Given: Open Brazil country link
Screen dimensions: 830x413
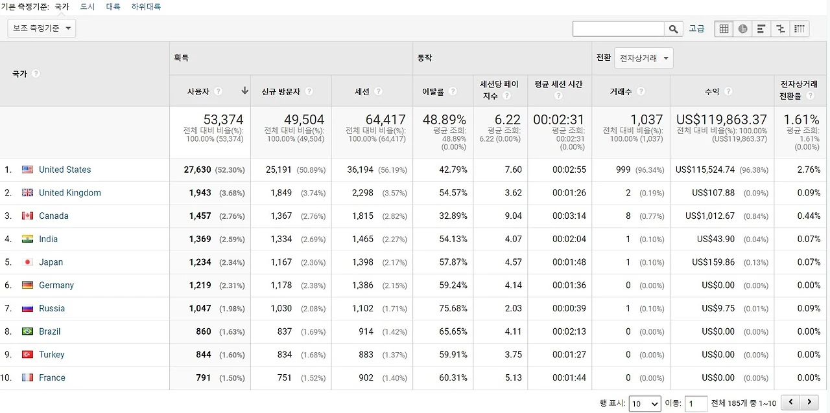Looking at the screenshot, I should (49, 331).
